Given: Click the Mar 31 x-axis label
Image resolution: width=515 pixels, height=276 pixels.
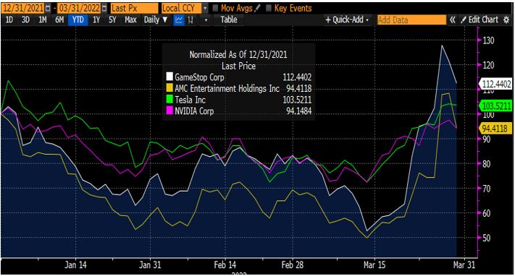Looking at the screenshot, I should (x=464, y=265).
